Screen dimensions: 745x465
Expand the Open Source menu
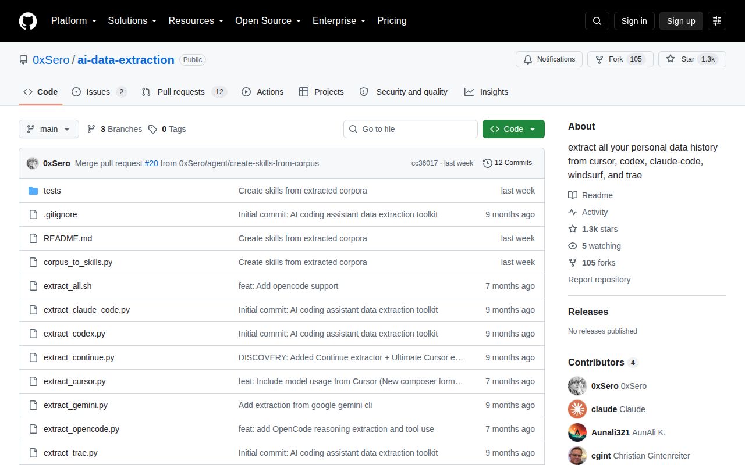point(268,21)
